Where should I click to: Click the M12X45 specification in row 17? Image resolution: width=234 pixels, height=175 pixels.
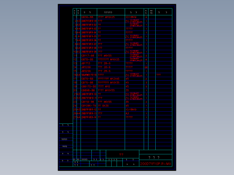(x=115, y=79)
